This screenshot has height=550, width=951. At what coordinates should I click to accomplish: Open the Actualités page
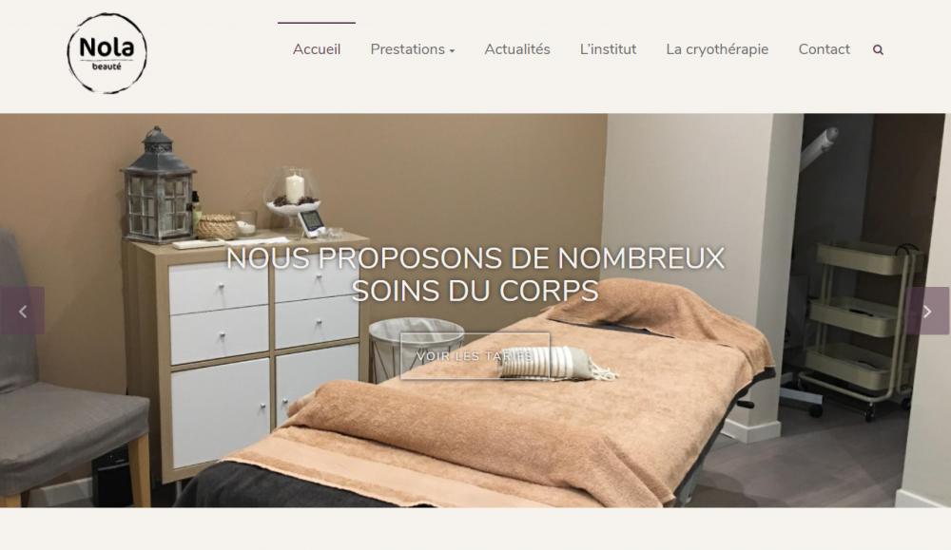tap(516, 49)
